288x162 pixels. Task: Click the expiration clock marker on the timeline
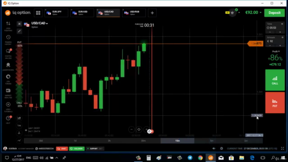point(149,131)
